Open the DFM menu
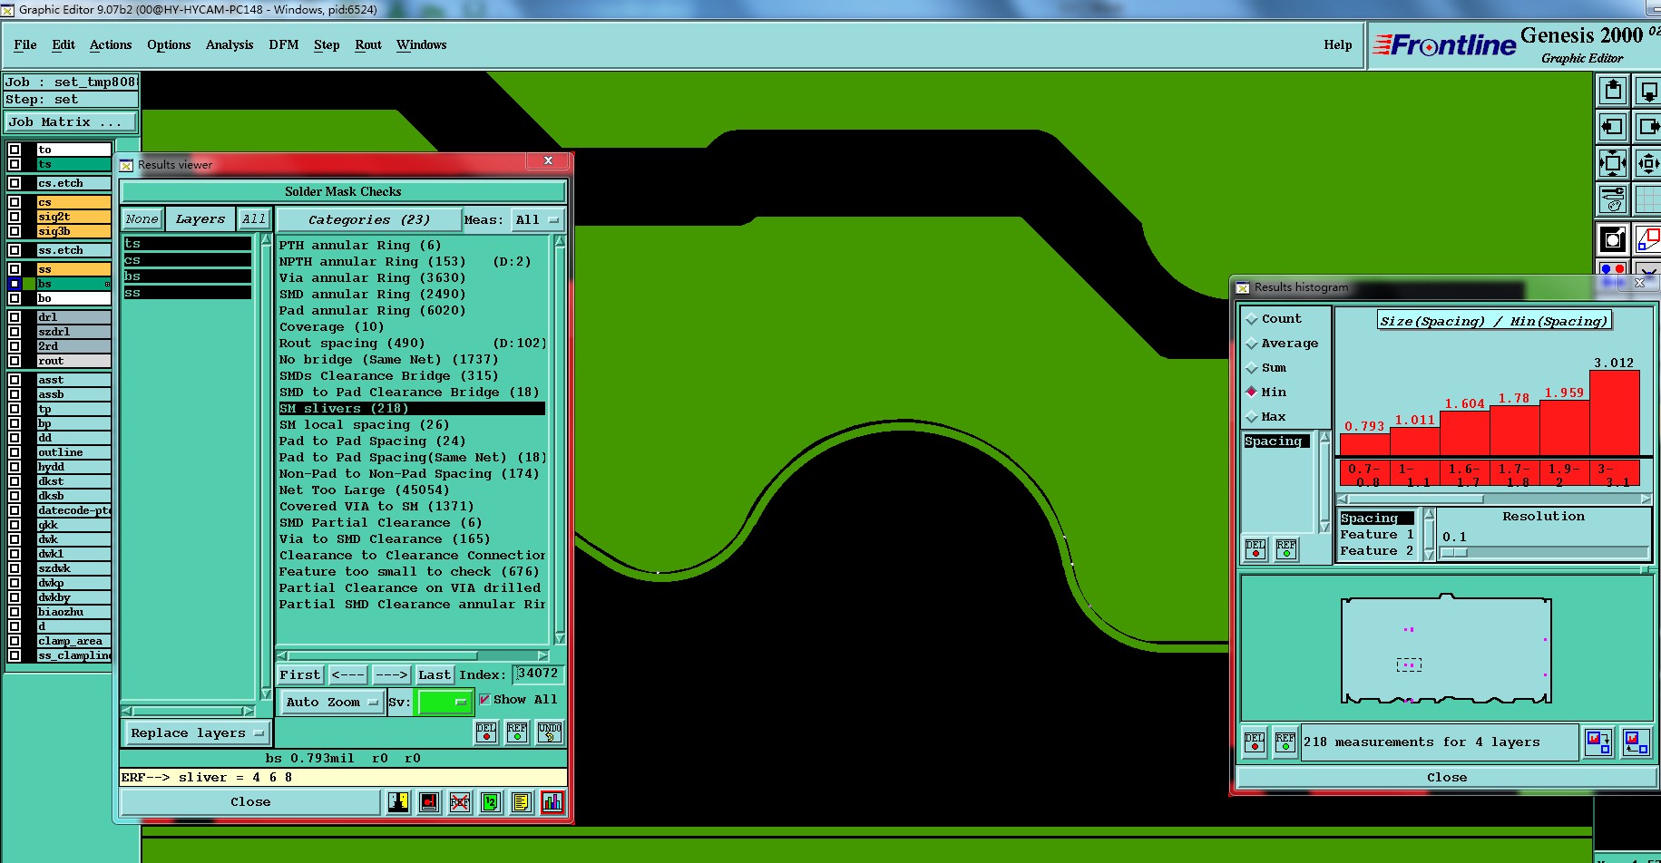This screenshot has height=863, width=1661. [x=284, y=44]
